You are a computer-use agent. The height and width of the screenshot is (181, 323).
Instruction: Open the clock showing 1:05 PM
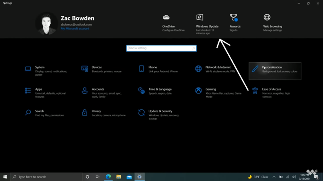coord(304,177)
